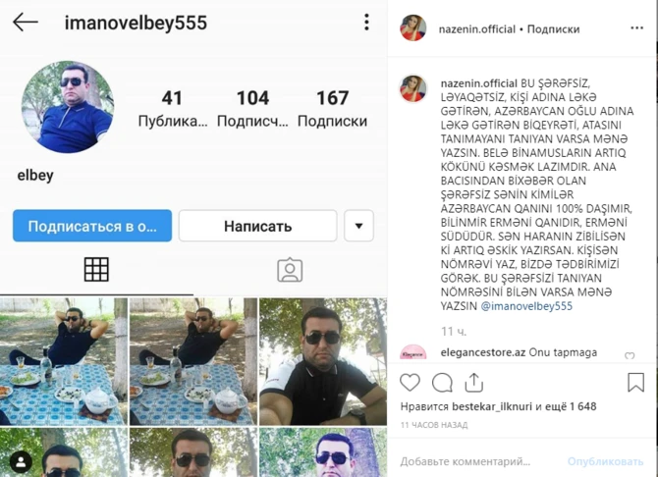Image resolution: width=658 pixels, height=477 pixels.
Task: Open the 104 Подписчики followers list
Action: click(252, 108)
